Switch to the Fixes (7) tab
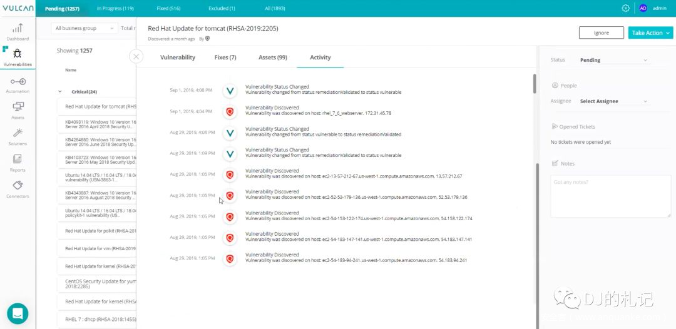676x329 pixels. (x=225, y=58)
